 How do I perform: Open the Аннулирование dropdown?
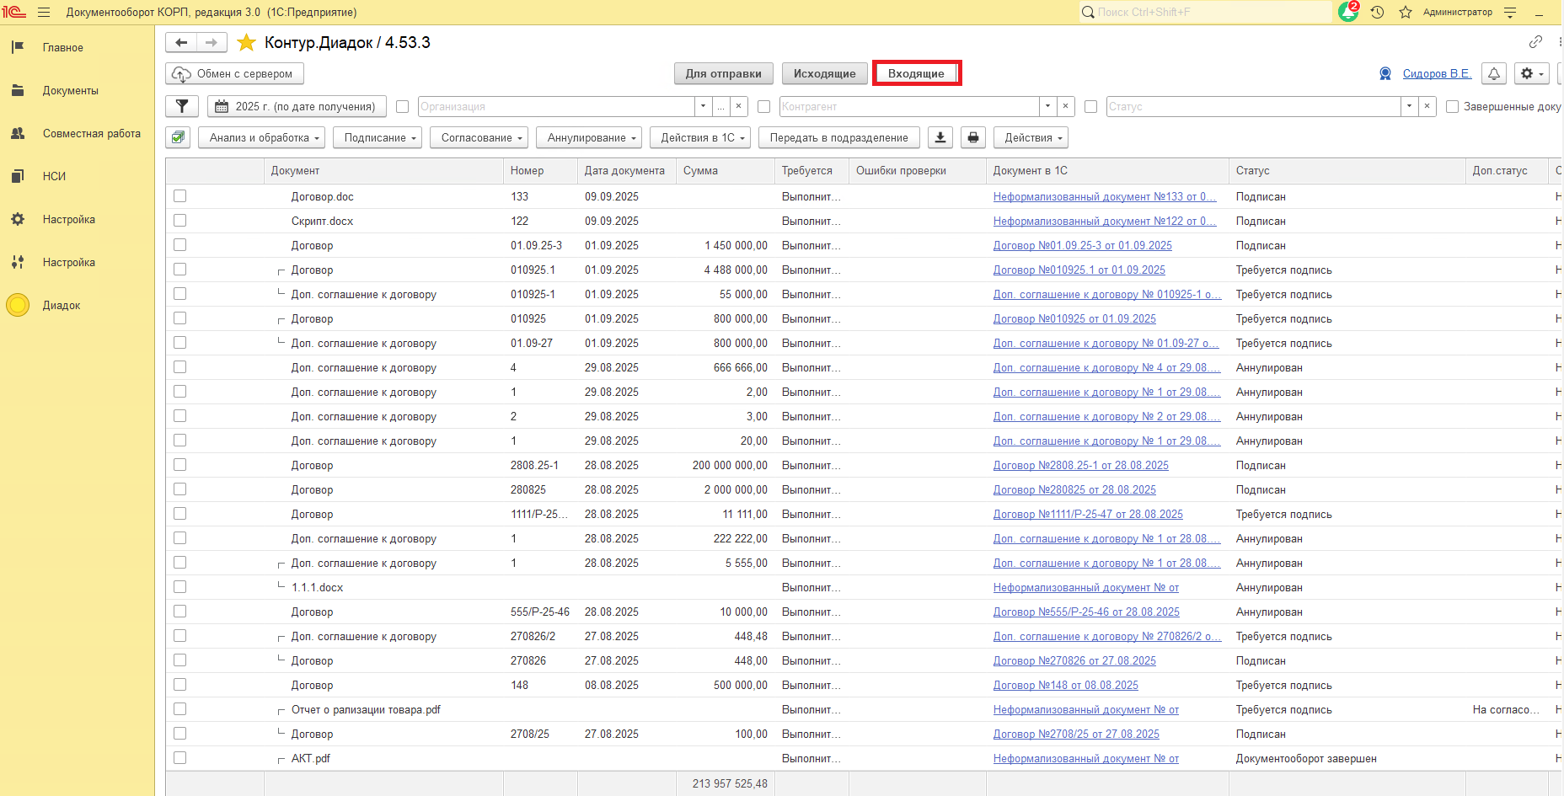point(590,137)
